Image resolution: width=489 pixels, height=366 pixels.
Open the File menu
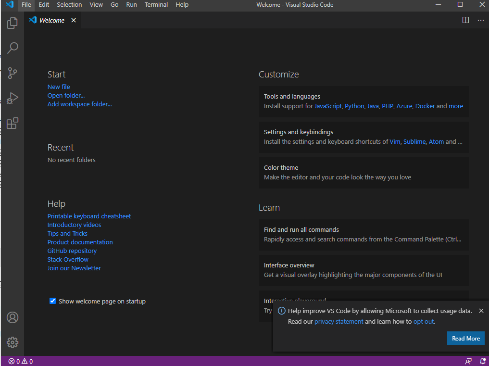tap(26, 5)
